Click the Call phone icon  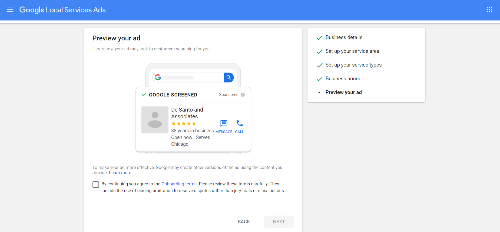[x=239, y=123]
